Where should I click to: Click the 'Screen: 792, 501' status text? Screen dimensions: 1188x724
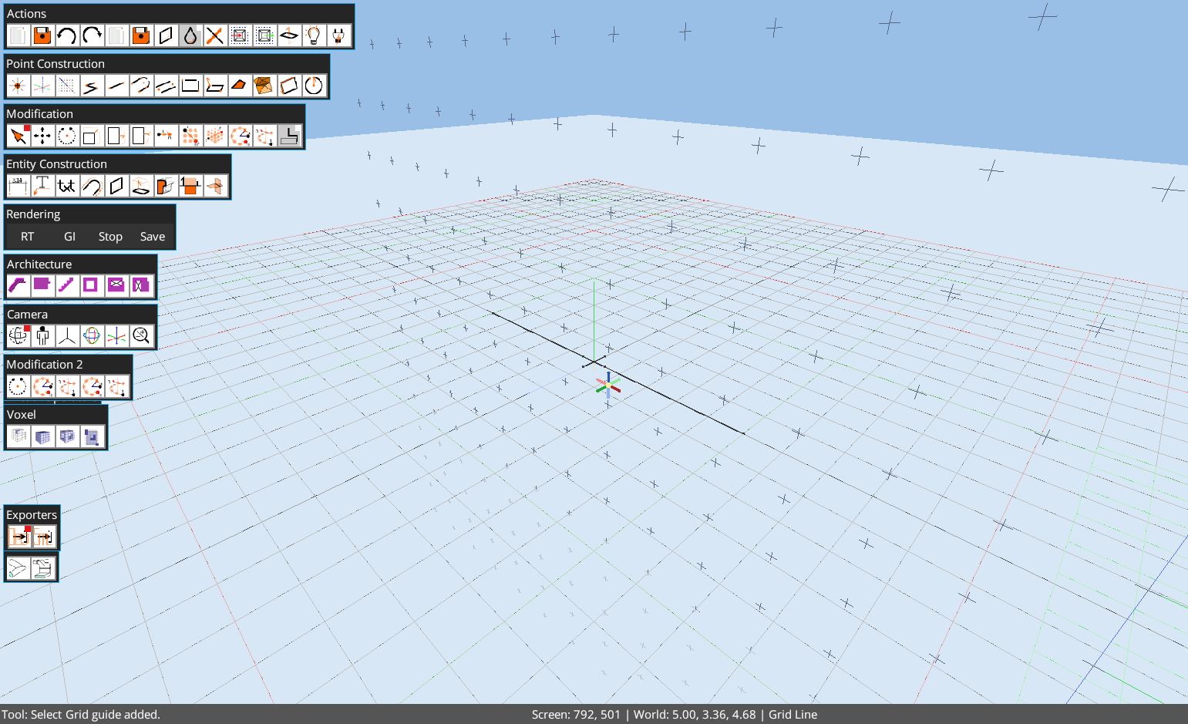coord(576,715)
